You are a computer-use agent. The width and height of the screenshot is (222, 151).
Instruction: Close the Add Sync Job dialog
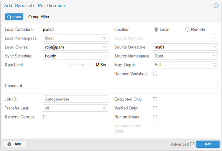tap(216, 6)
